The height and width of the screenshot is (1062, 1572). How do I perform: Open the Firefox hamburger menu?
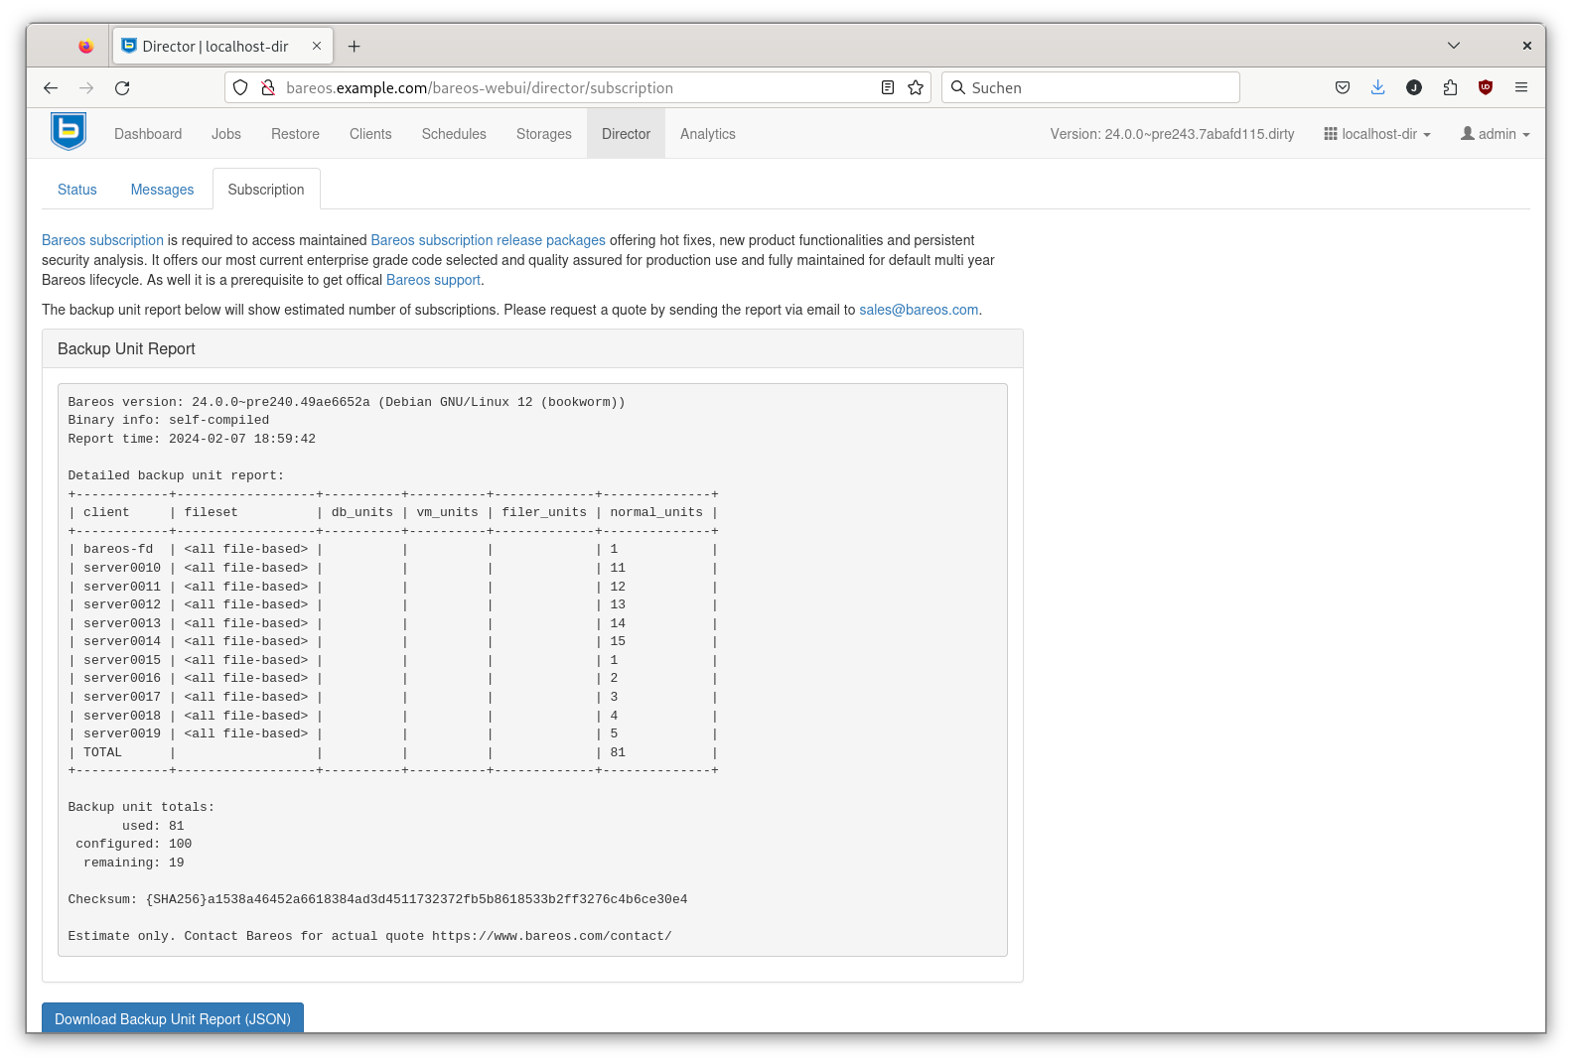[x=1520, y=88]
